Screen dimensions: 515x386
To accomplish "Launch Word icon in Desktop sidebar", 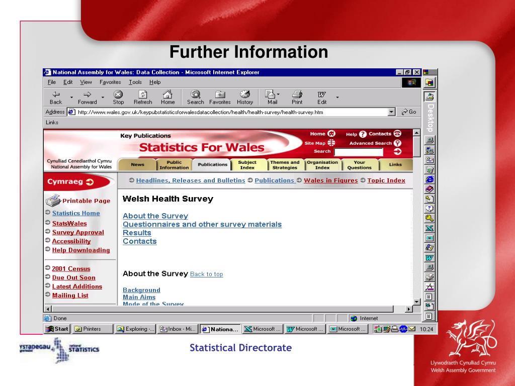I will point(430,258).
